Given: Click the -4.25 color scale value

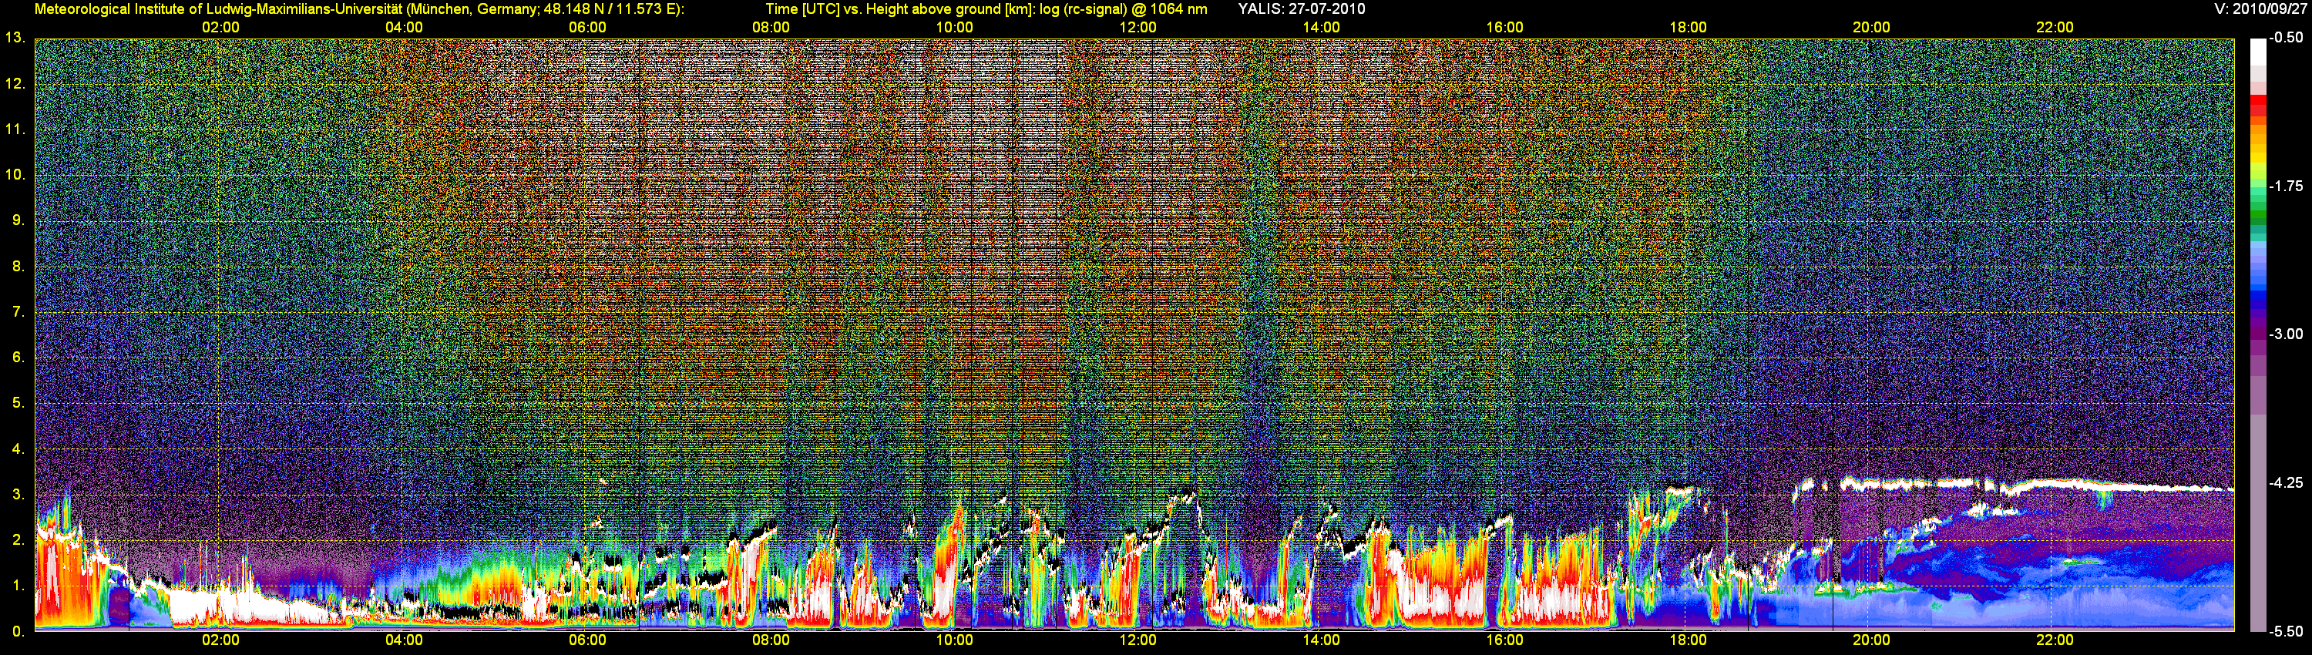Looking at the screenshot, I should 2286,482.
